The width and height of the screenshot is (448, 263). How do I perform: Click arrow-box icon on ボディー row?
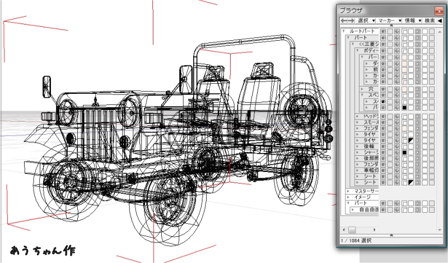tap(418, 51)
